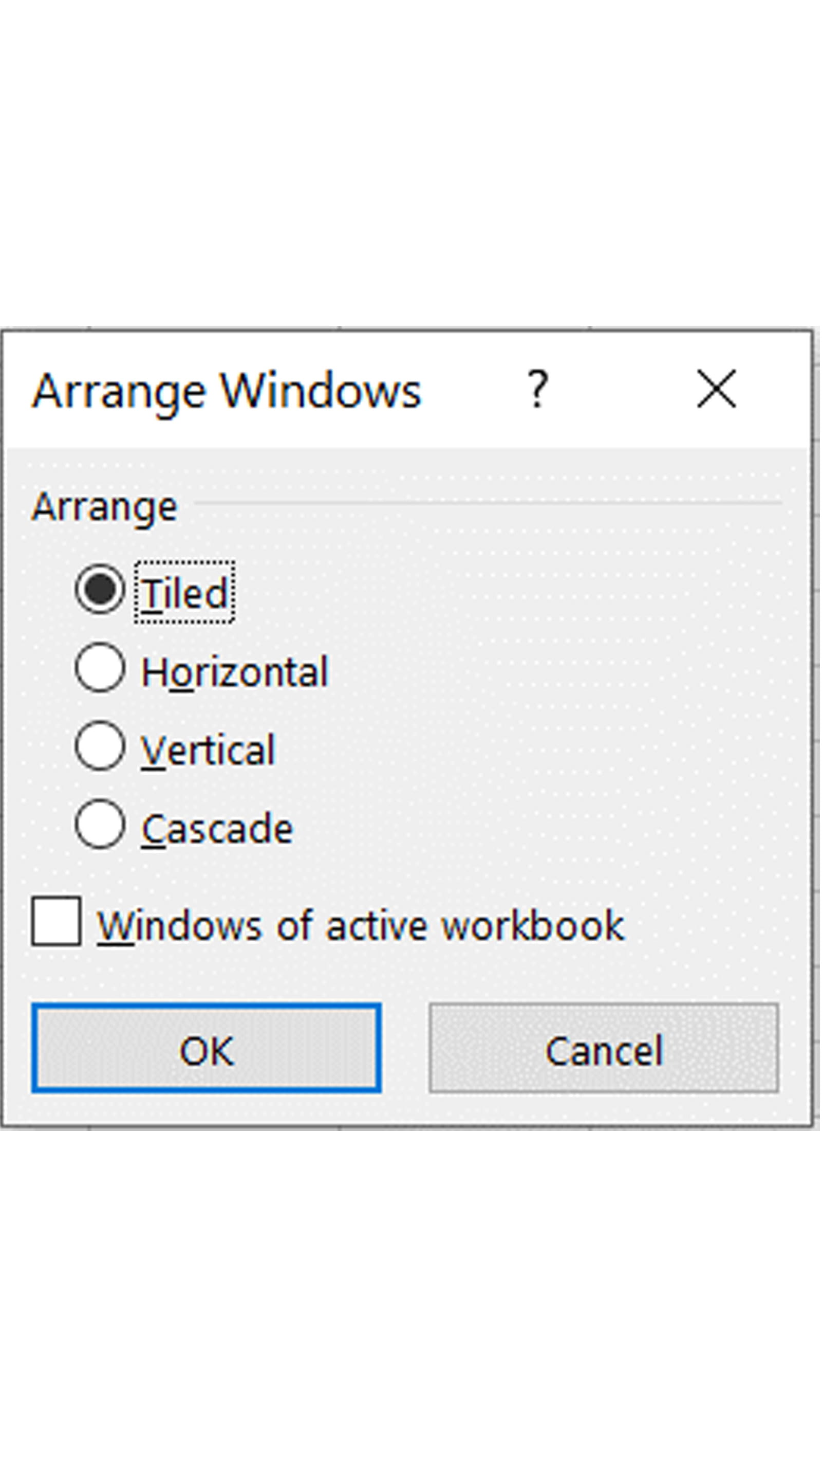Click the Arrange Windows title text
The width and height of the screenshot is (822, 1462).
click(x=227, y=391)
